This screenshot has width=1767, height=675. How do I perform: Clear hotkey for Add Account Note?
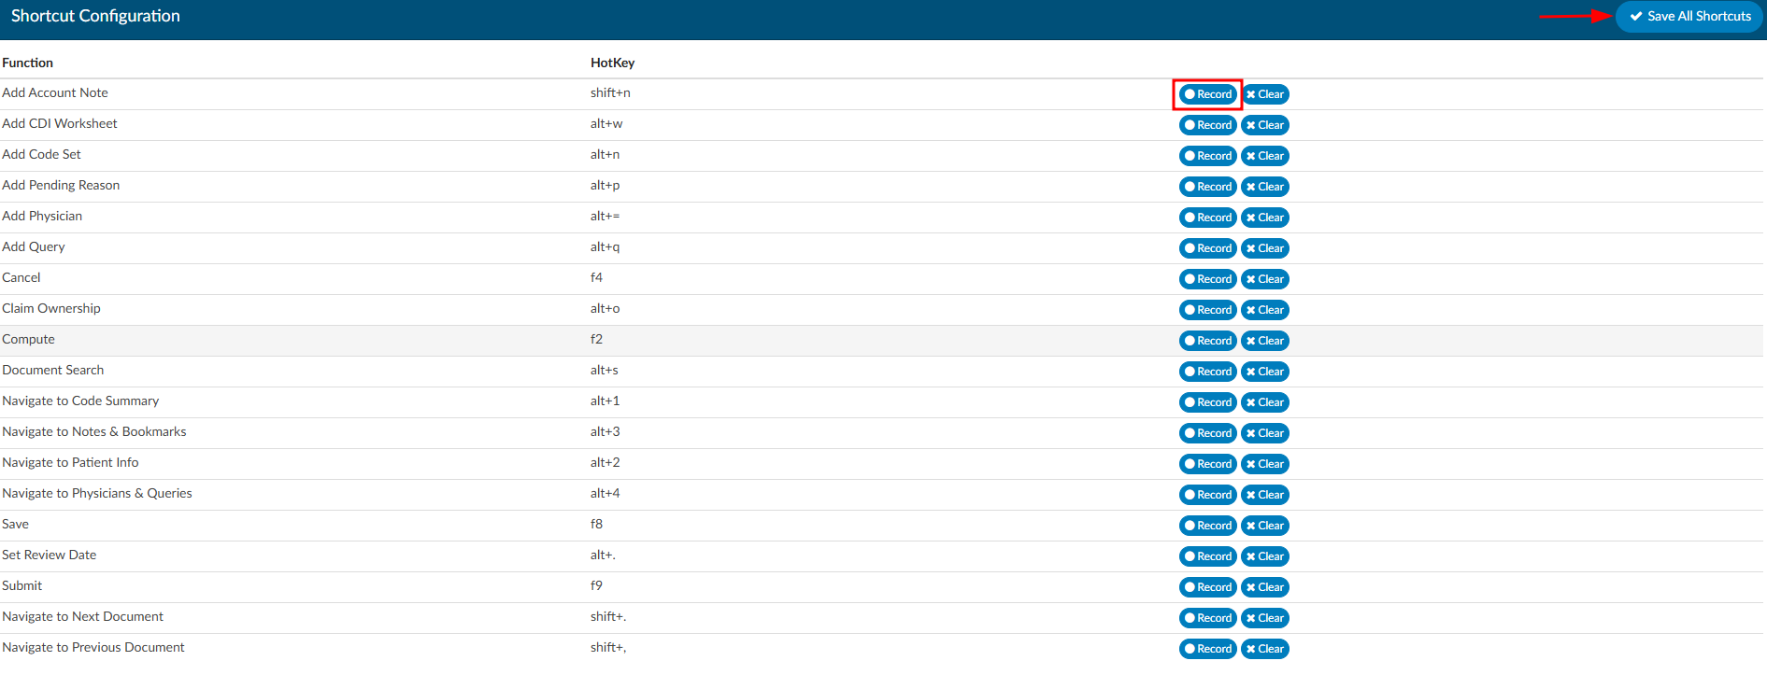point(1264,94)
